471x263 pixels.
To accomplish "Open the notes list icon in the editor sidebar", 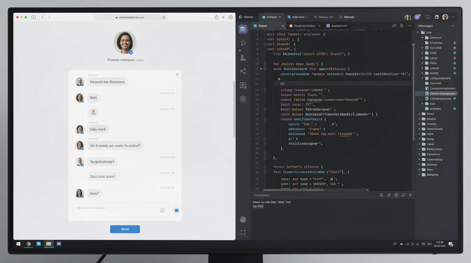I will click(x=243, y=85).
